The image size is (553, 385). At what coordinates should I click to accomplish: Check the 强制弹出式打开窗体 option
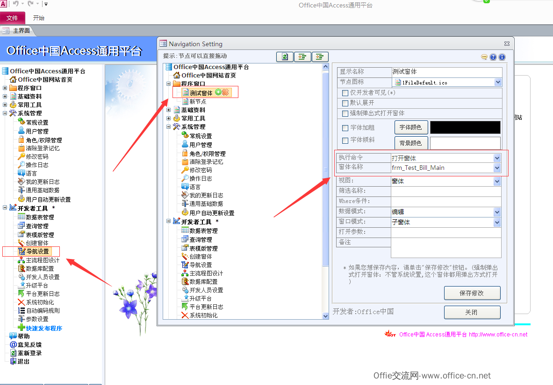tap(345, 113)
